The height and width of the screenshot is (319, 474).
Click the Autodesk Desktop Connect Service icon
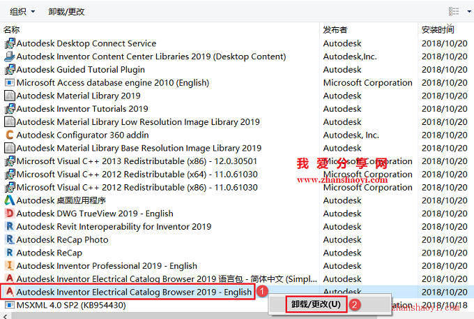(10, 43)
